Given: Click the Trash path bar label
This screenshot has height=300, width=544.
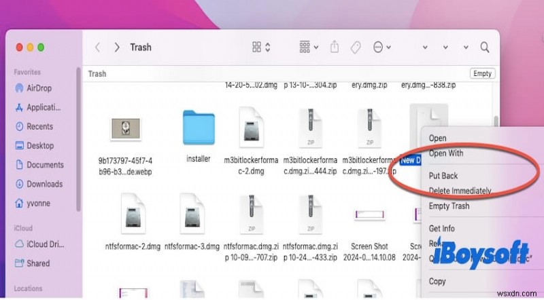Looking at the screenshot, I should [x=97, y=74].
